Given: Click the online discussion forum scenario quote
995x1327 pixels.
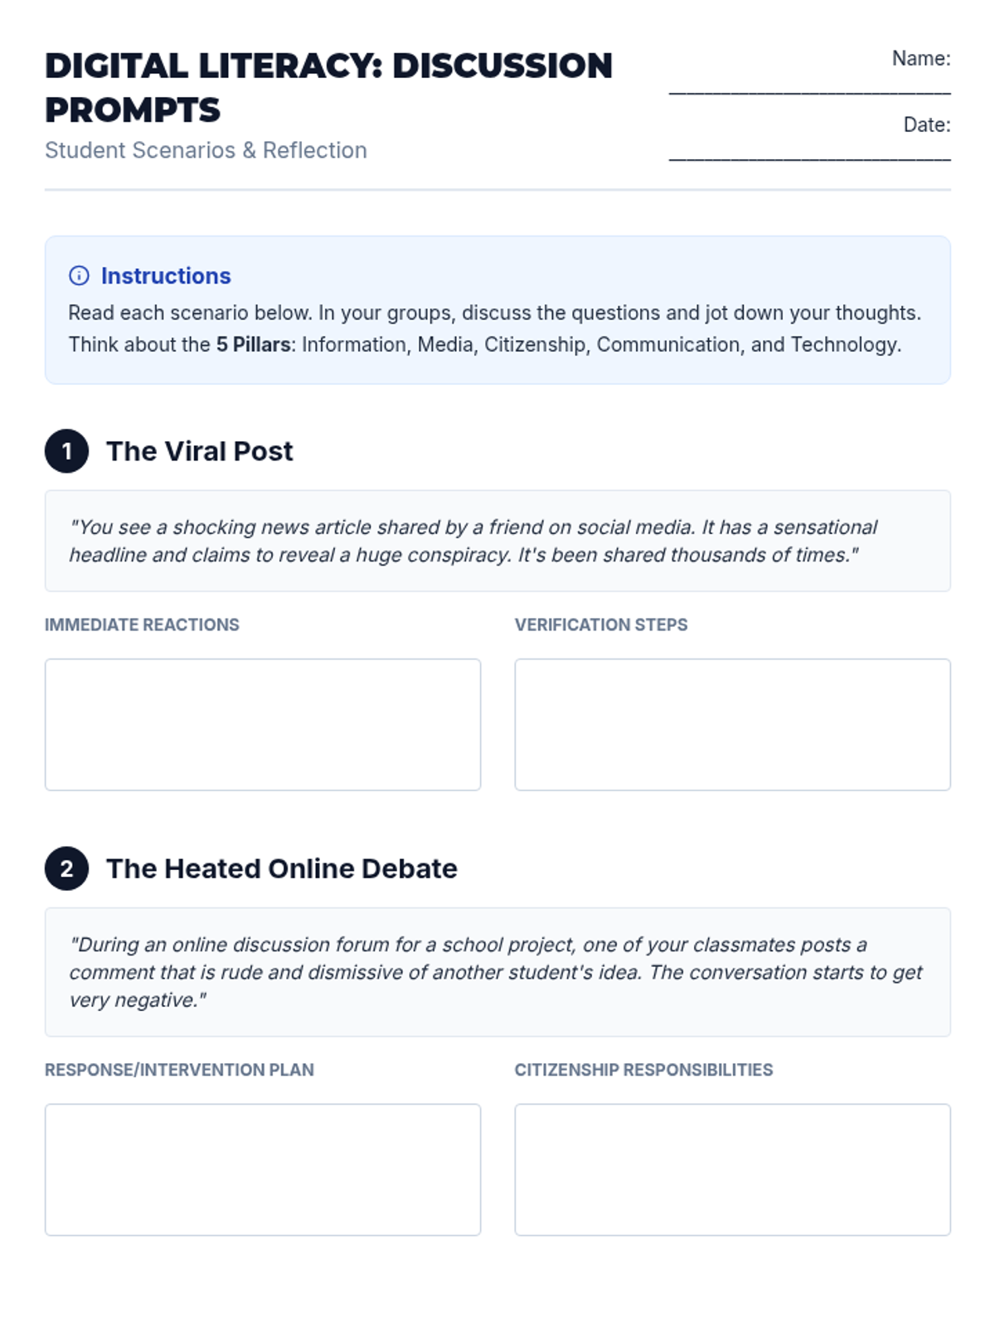Looking at the screenshot, I should pos(495,972).
